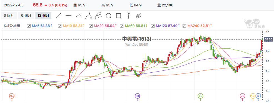Image resolution: width=274 pixels, height=103 pixels.
Task: Click the closing price 65.6 in header
Action: coord(38,5)
